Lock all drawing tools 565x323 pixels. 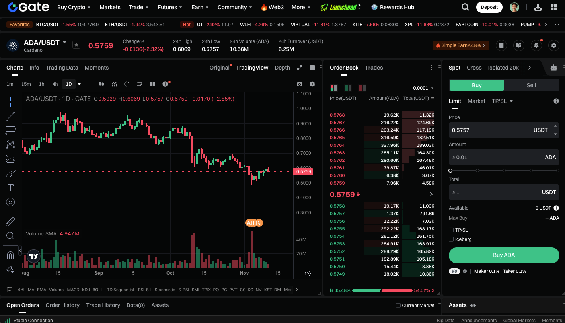10,269
